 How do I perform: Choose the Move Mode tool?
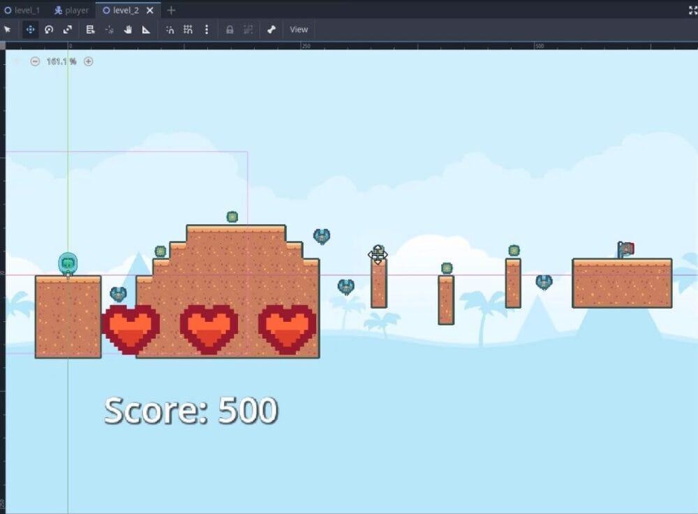pyautogui.click(x=30, y=30)
